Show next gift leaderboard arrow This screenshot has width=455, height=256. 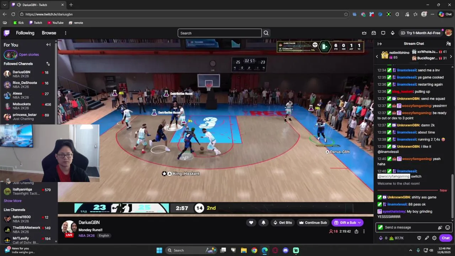(x=451, y=57)
